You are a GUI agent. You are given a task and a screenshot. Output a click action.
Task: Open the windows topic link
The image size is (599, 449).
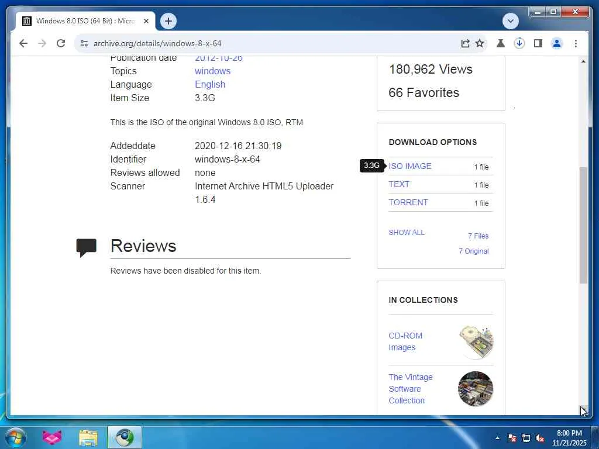pyautogui.click(x=212, y=71)
